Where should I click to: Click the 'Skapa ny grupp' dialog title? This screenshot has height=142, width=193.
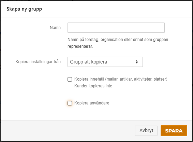click(x=24, y=9)
